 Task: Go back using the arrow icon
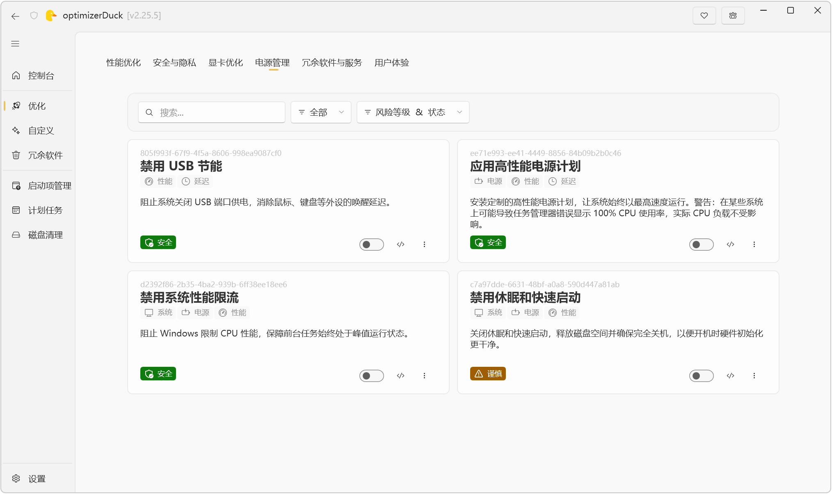(x=15, y=16)
